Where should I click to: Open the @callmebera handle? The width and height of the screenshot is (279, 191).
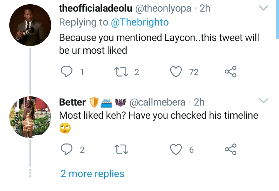tap(157, 102)
